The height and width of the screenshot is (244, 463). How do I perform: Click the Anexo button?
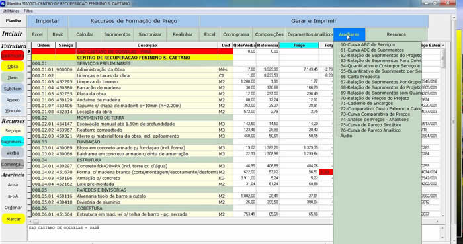13,100
